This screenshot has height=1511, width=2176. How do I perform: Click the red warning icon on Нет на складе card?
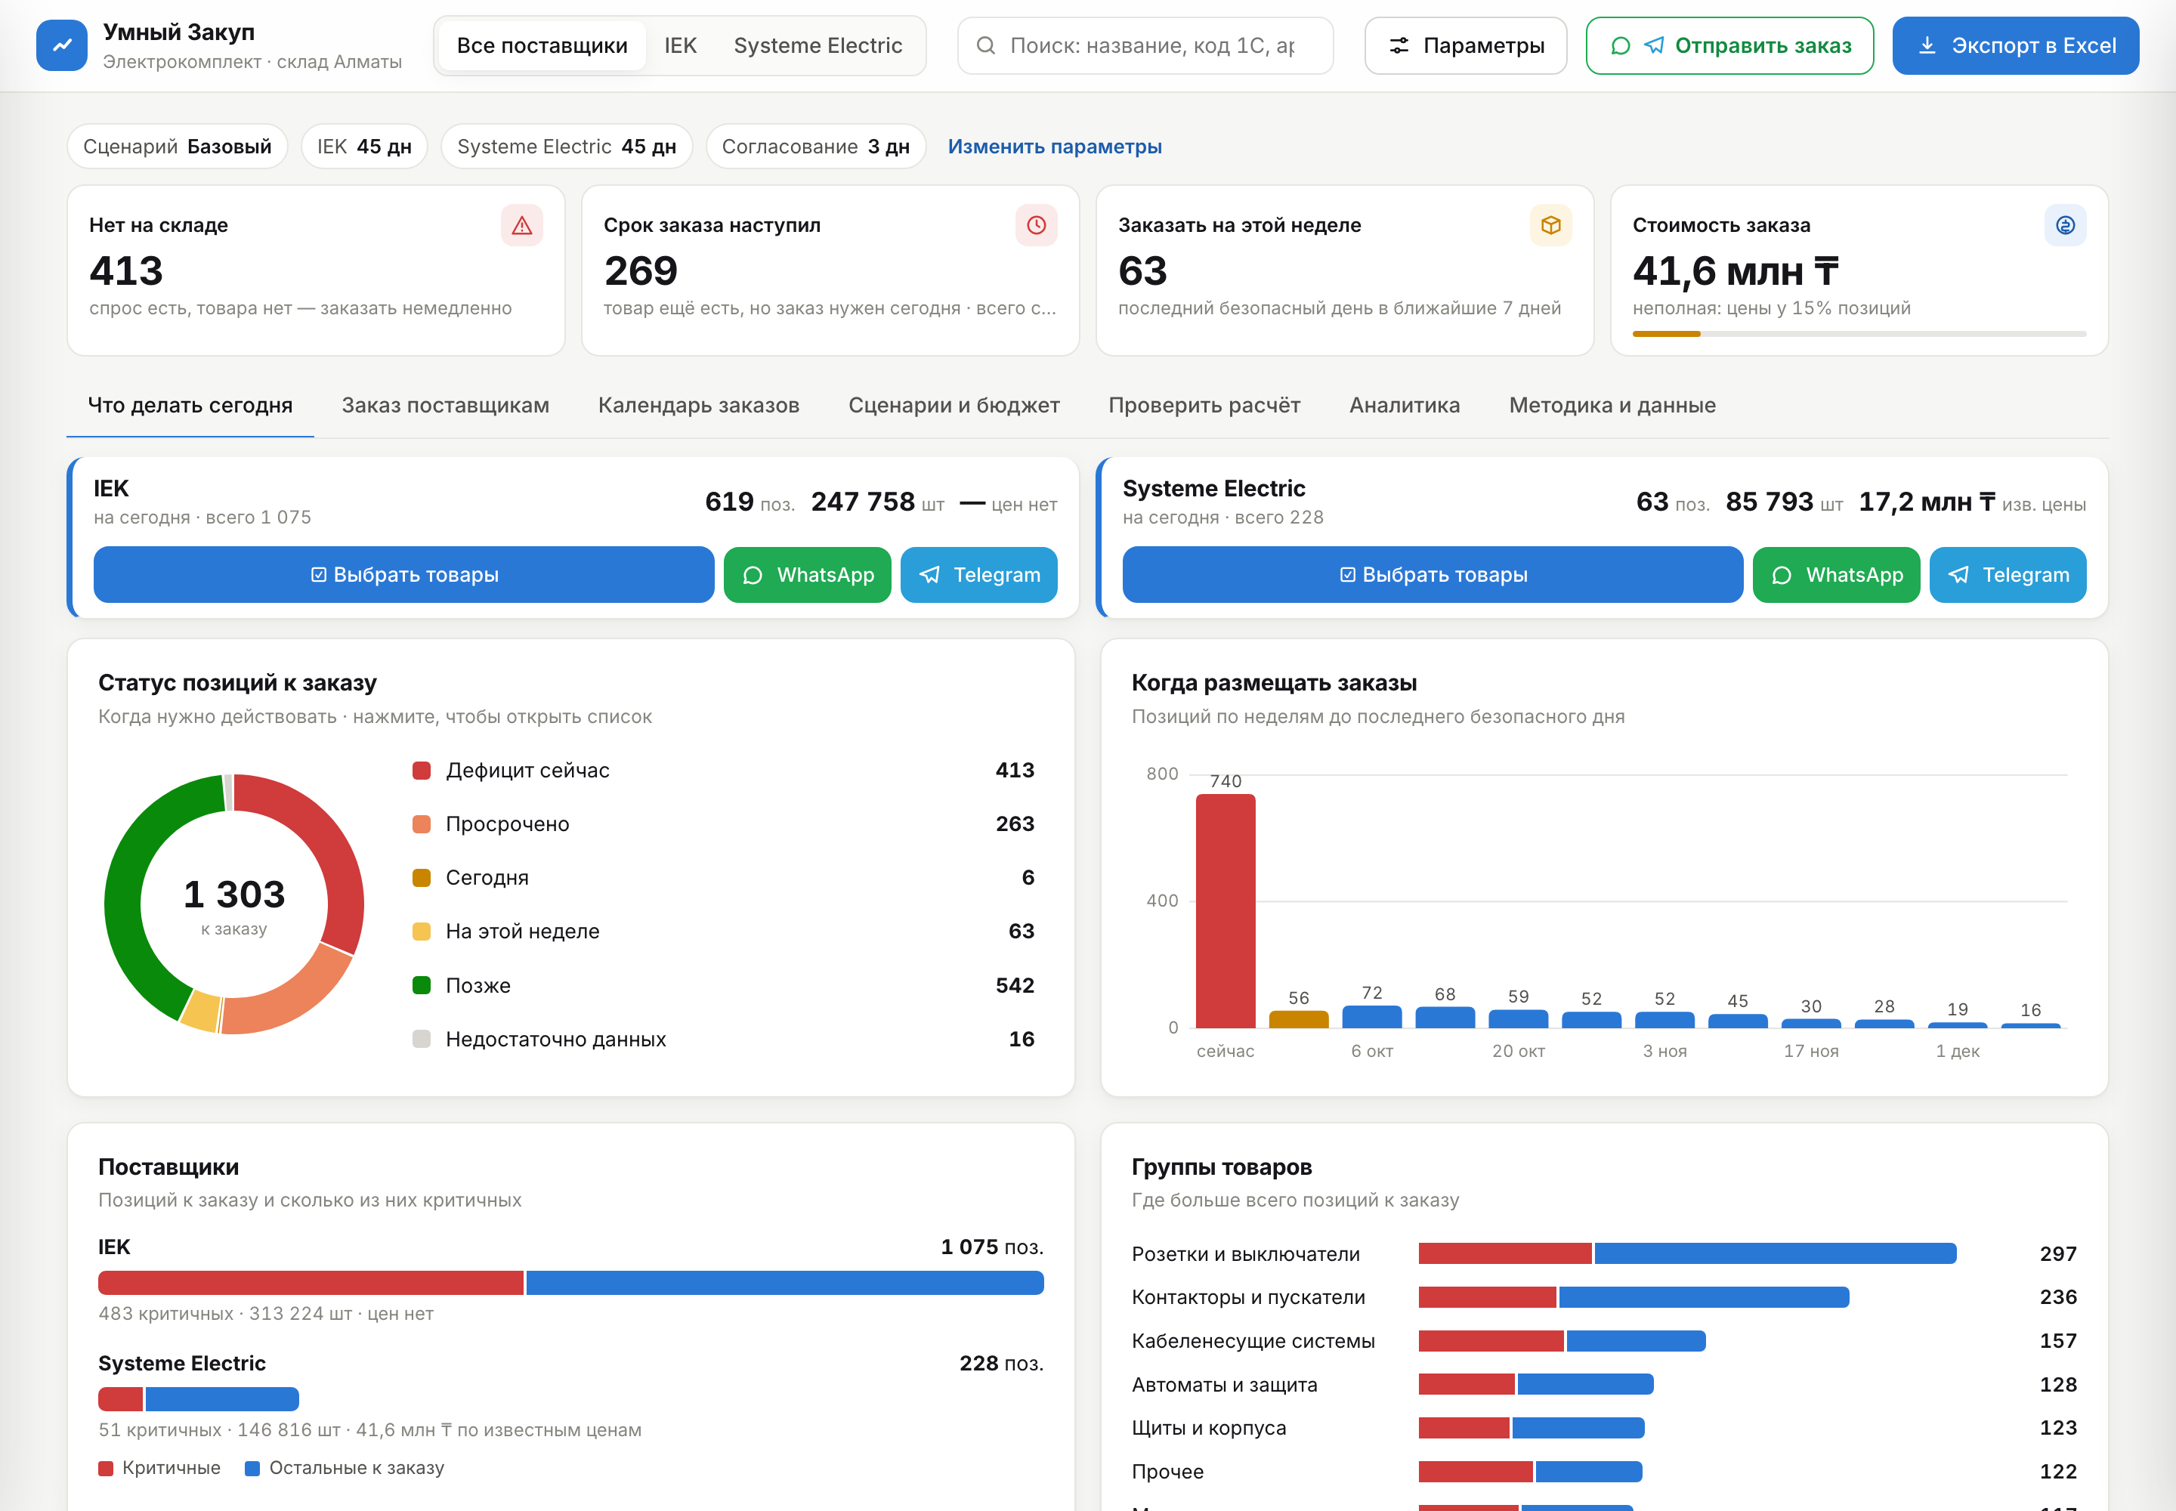(522, 225)
